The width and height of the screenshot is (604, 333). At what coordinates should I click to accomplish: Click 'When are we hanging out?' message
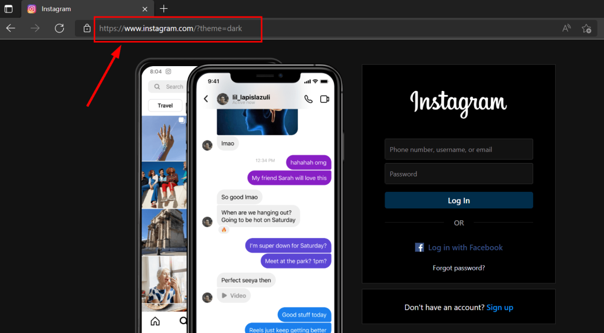(258, 216)
